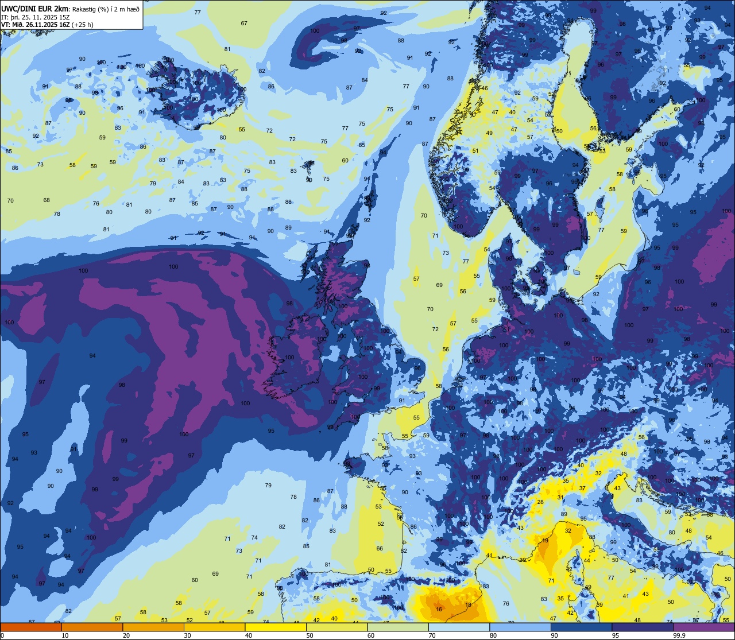Click the 'IT: þri. 25. 11. 2025 15Z' line

pyautogui.click(x=36, y=17)
